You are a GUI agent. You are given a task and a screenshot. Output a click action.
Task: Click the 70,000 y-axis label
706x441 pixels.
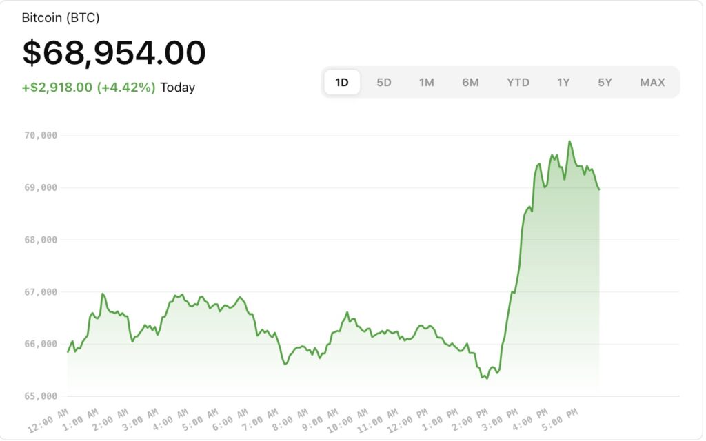(40, 135)
